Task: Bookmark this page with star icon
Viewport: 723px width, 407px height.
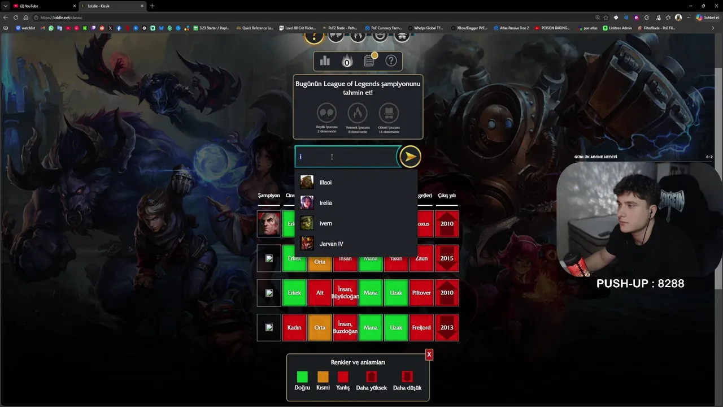Action: click(606, 18)
